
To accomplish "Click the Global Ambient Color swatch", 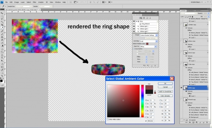I will tap(147, 44).
